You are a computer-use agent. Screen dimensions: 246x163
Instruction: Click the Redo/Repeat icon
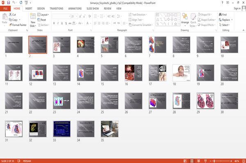(x=21, y=3)
